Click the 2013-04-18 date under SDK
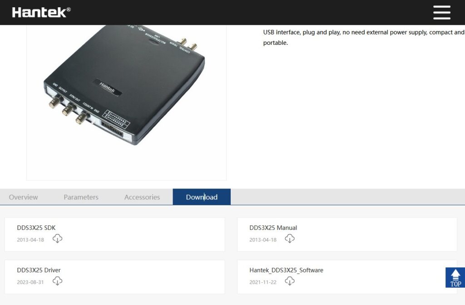This screenshot has height=305, width=465. pyautogui.click(x=31, y=240)
